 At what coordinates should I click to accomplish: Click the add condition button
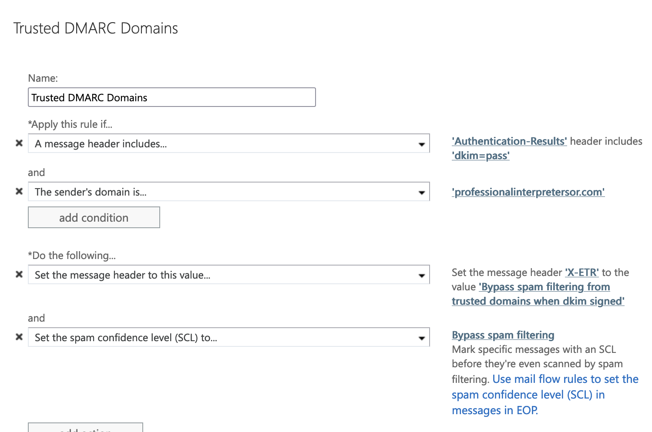click(x=94, y=217)
